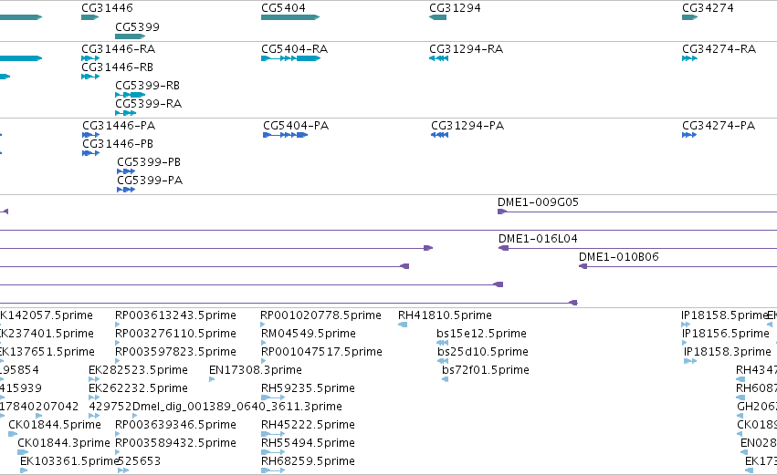Click the CG5399-PA protein label

(x=150, y=181)
